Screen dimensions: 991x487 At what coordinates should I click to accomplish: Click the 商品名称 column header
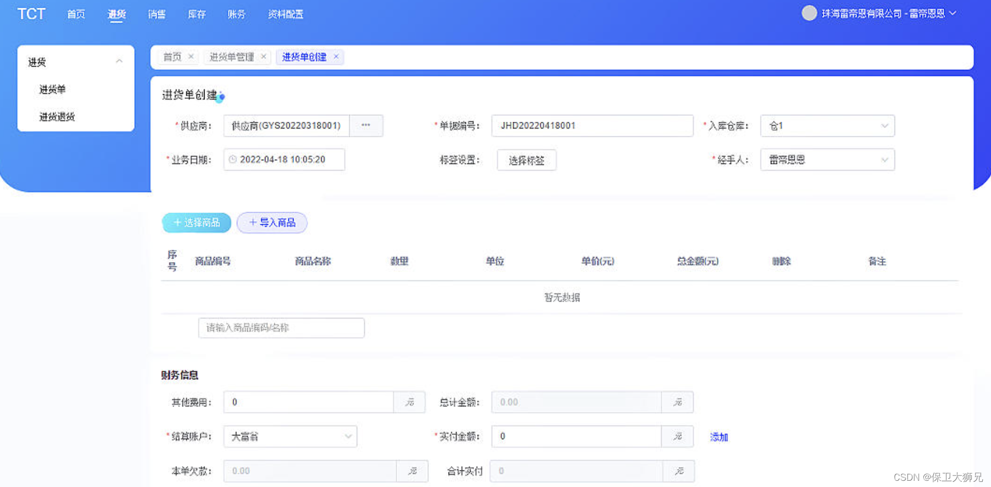[x=313, y=261]
